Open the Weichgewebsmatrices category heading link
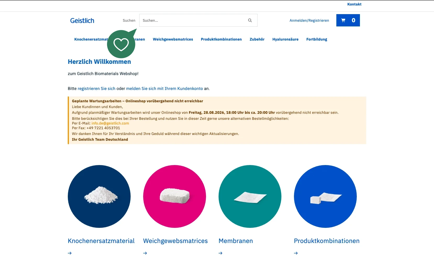Viewport: 434px width, 271px height. (x=175, y=241)
